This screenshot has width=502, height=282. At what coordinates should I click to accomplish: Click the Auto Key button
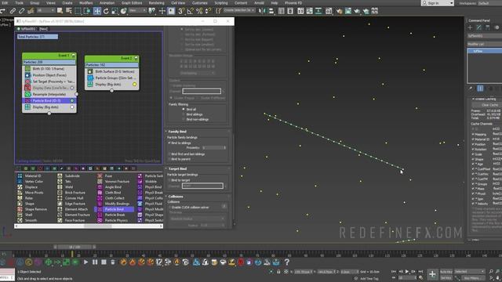446,272
